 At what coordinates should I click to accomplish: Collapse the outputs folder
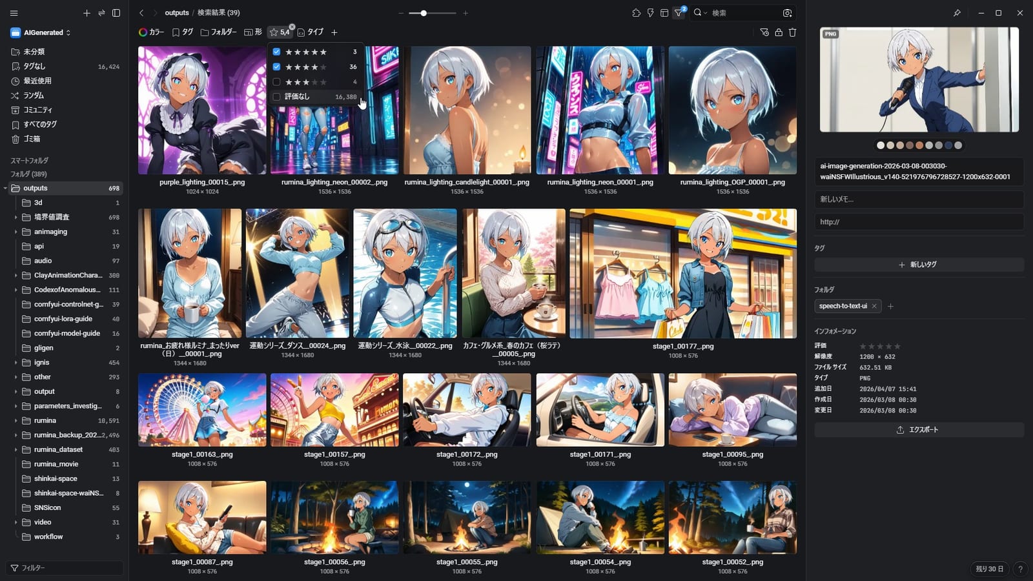click(6, 189)
